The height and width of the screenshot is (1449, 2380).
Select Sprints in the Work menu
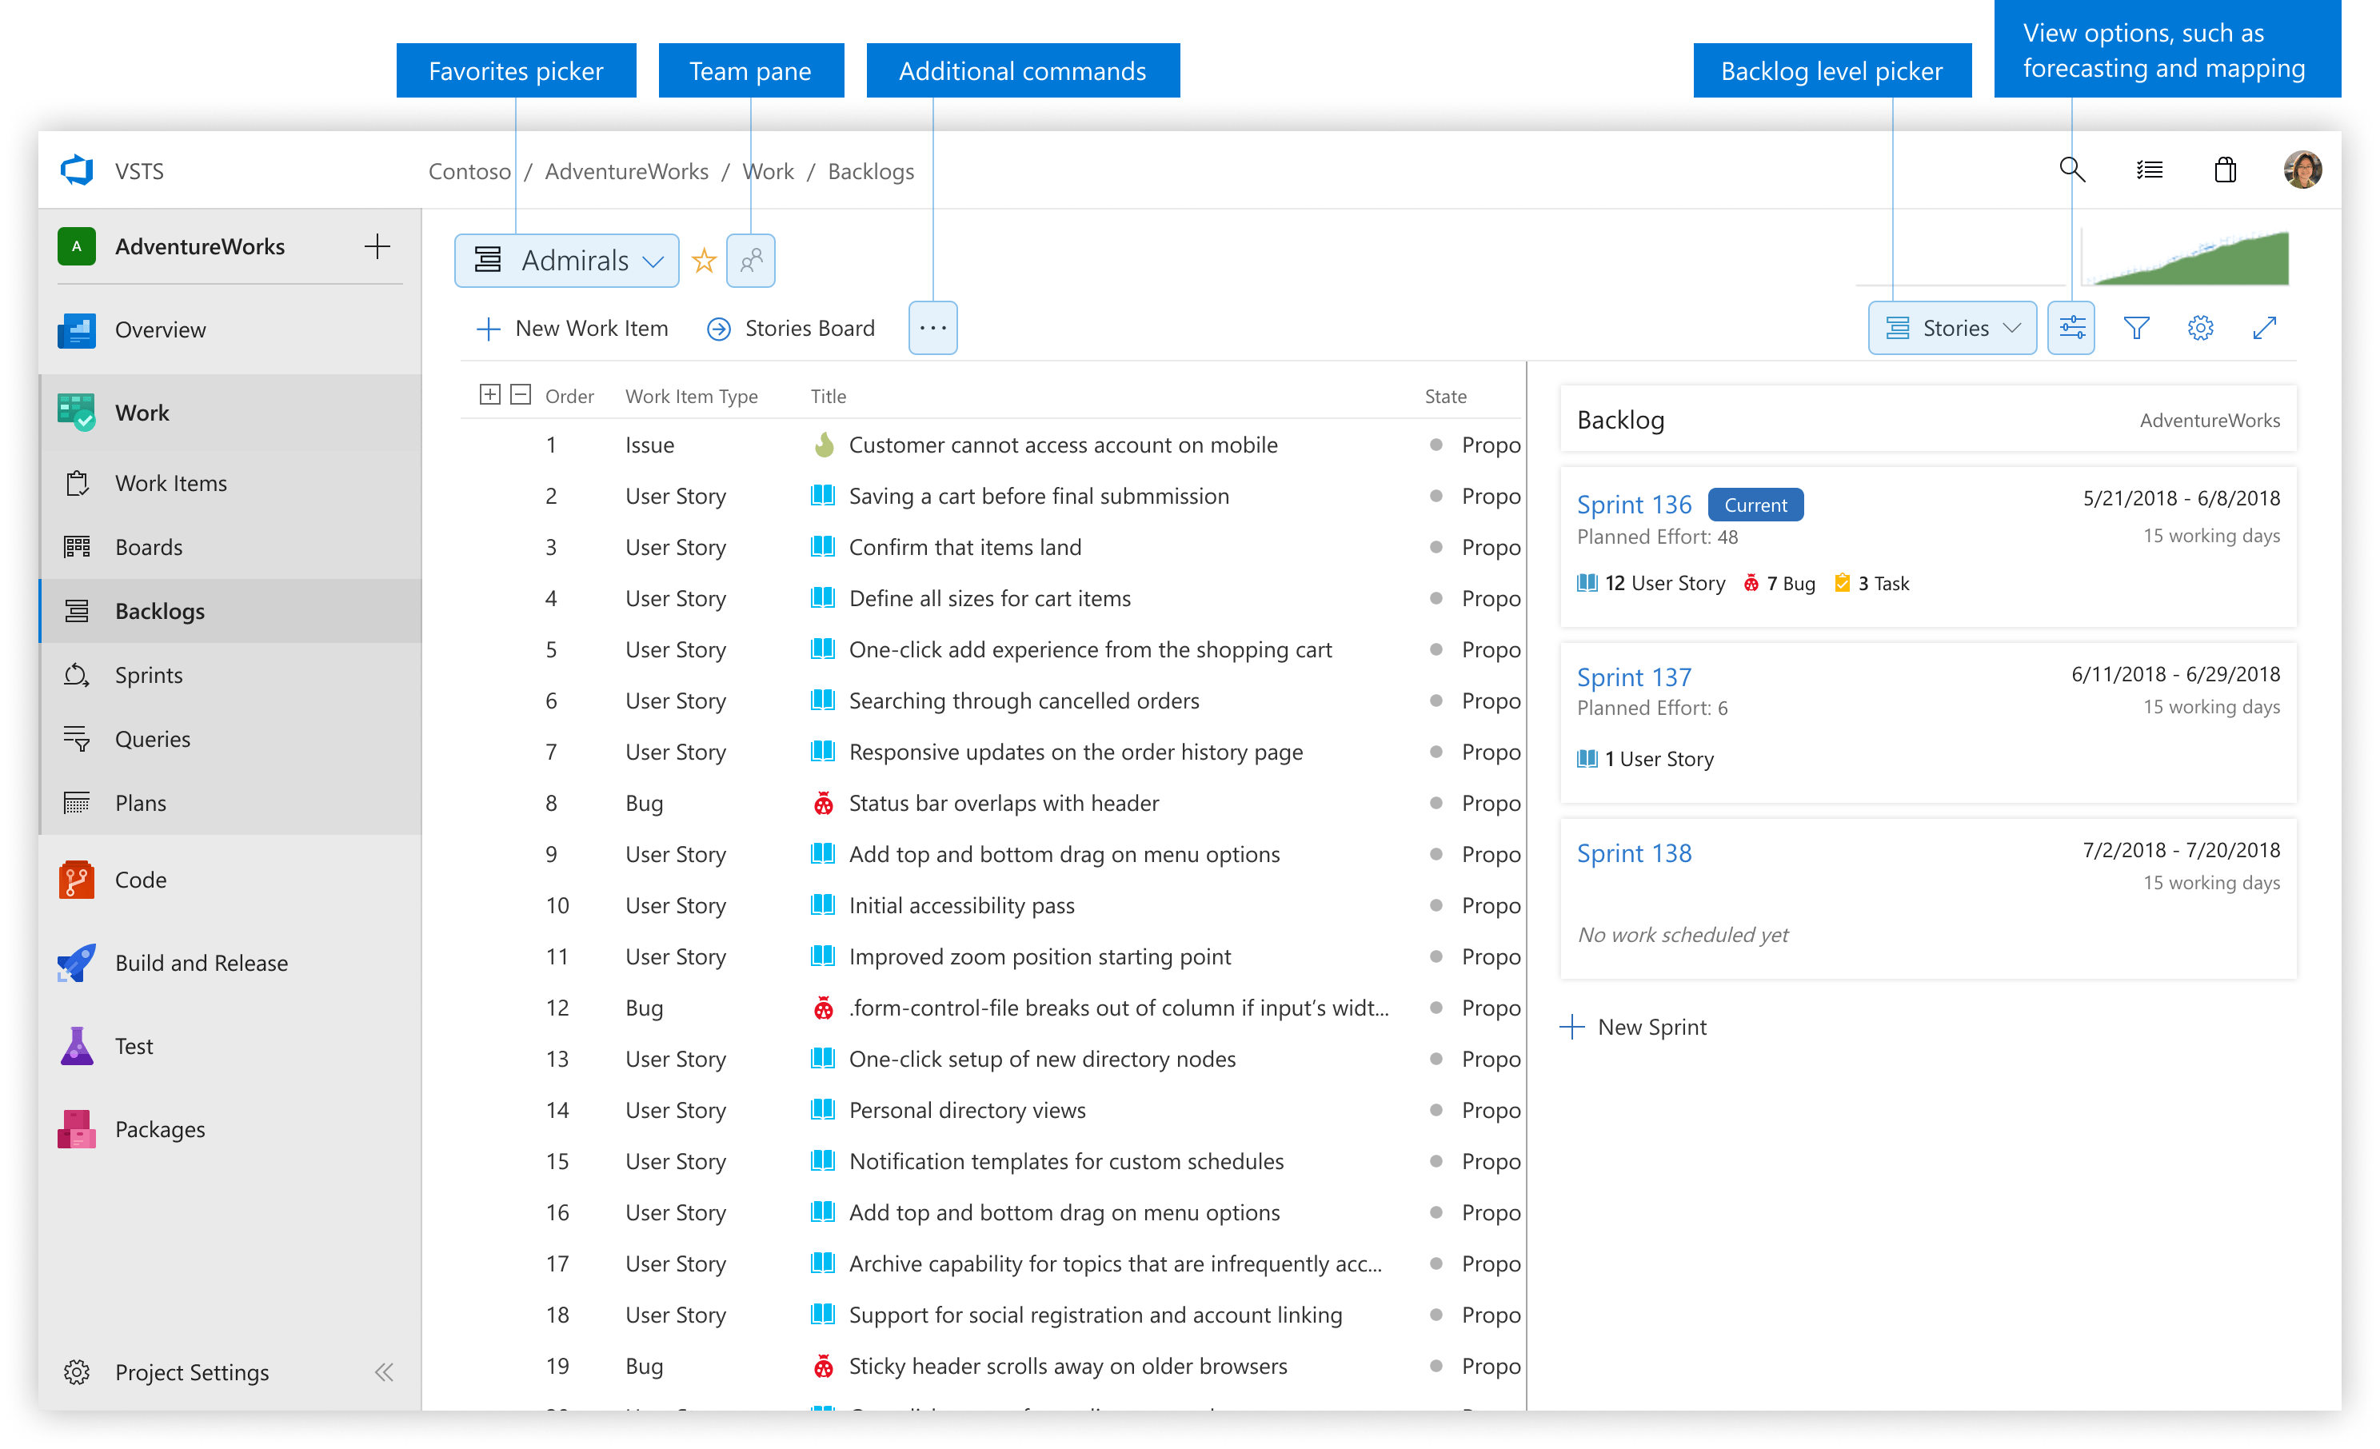pos(149,675)
